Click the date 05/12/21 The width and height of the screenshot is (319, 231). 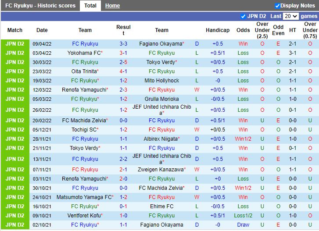tap(42, 130)
